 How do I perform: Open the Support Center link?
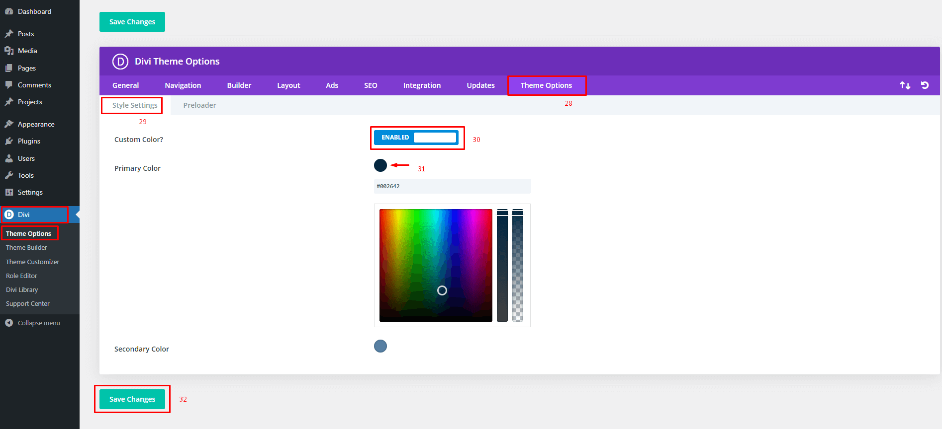pyautogui.click(x=28, y=303)
